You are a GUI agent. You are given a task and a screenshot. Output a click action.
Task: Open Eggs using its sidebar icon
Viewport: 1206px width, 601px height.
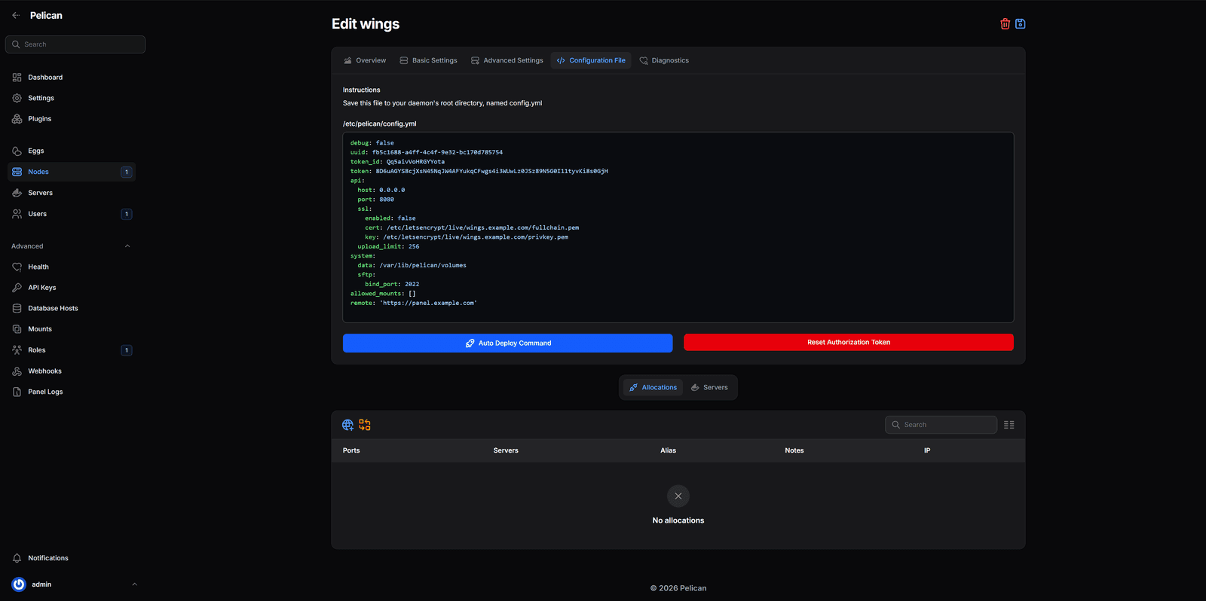(x=17, y=151)
